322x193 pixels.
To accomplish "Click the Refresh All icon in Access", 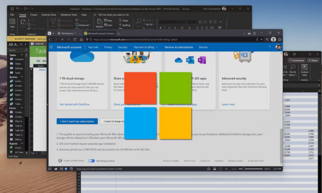I will pyautogui.click(x=99, y=23).
